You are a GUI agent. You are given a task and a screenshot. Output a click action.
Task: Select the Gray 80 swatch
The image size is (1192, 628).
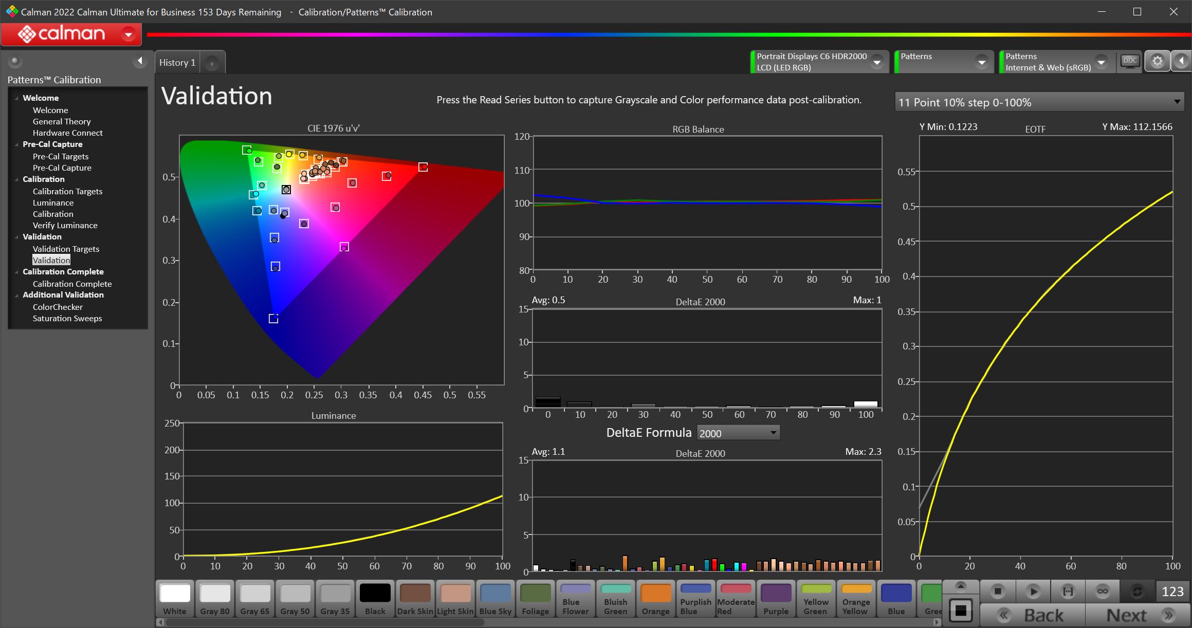(215, 599)
